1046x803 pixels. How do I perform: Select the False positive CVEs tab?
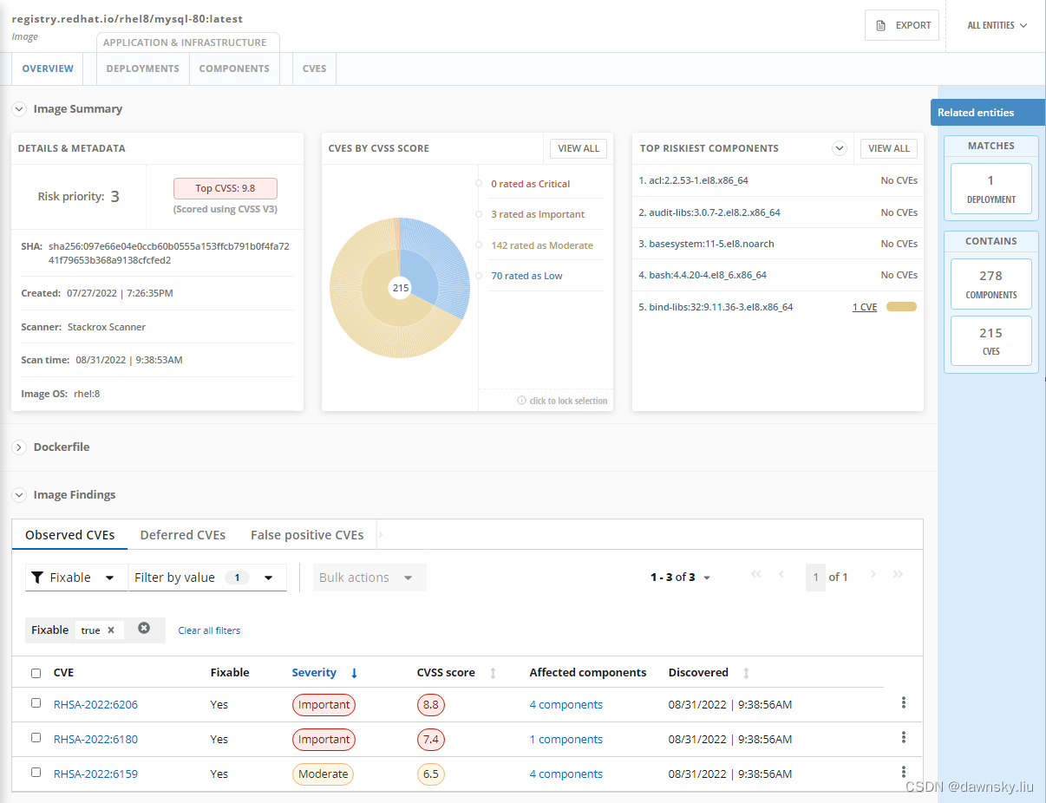(x=307, y=535)
